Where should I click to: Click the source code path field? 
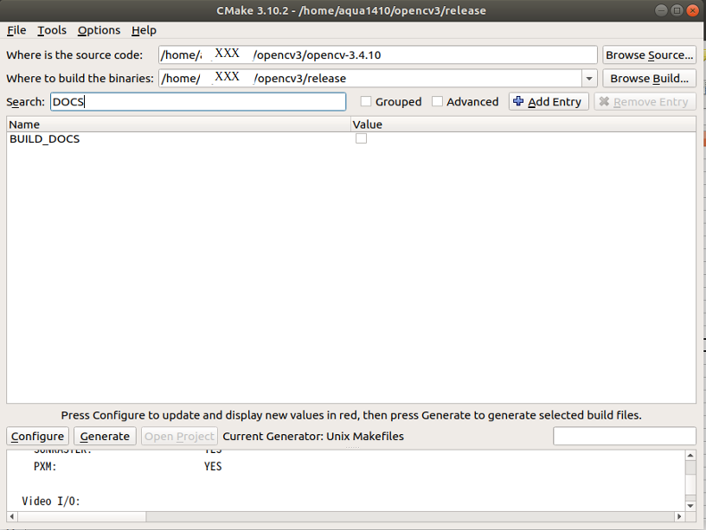378,54
